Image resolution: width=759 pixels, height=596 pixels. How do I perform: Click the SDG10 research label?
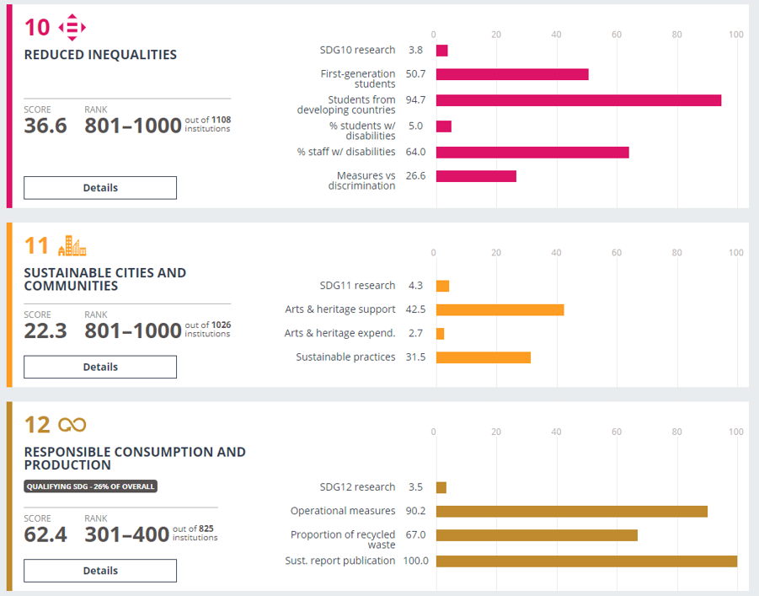[357, 51]
